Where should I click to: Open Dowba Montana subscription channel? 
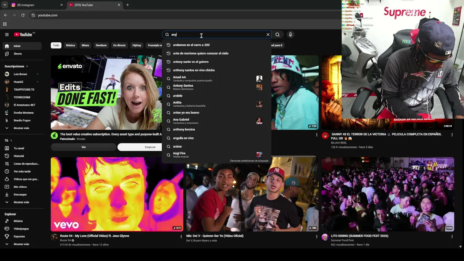pos(22,113)
